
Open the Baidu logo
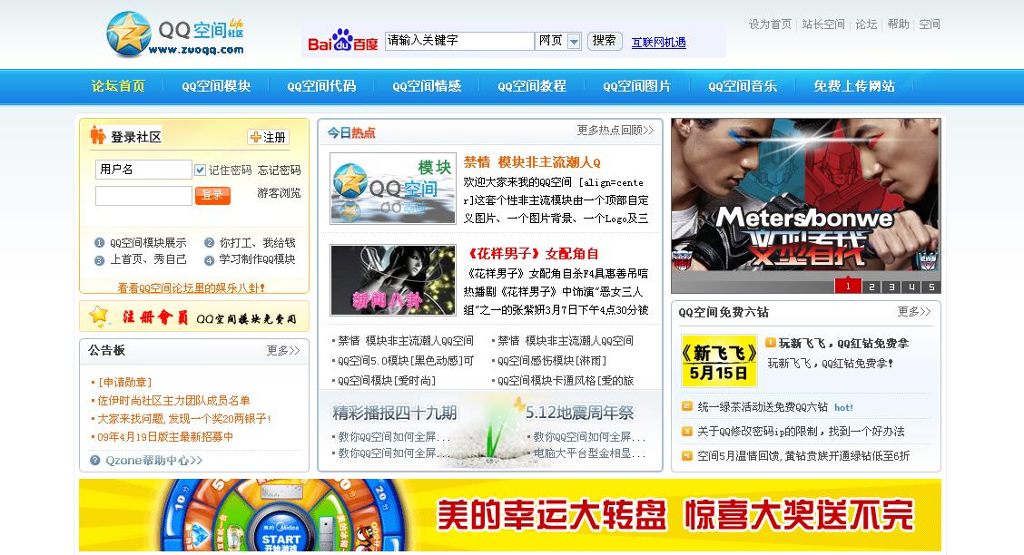tap(343, 41)
